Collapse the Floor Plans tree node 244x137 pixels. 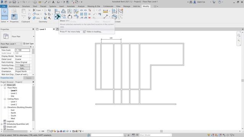pos(5,88)
